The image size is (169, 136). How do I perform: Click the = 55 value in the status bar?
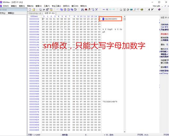(x=106, y=135)
